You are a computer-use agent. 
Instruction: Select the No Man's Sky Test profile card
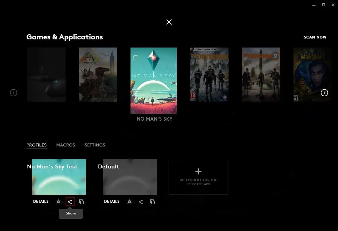[59, 177]
